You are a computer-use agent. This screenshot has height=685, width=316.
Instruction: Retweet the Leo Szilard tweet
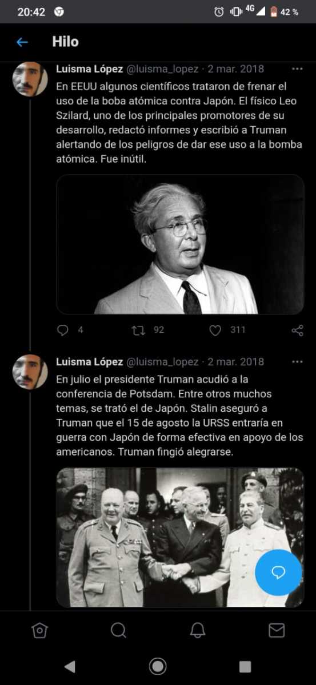(x=138, y=330)
